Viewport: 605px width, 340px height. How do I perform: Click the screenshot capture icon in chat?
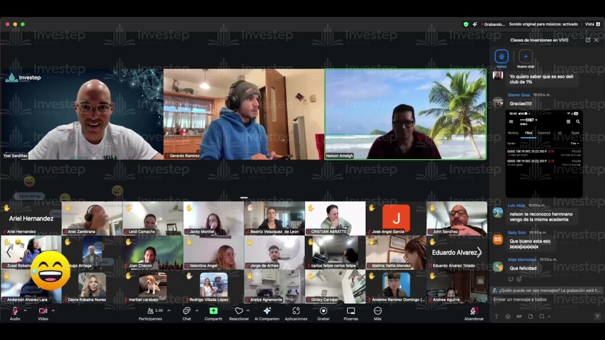pyautogui.click(x=542, y=316)
